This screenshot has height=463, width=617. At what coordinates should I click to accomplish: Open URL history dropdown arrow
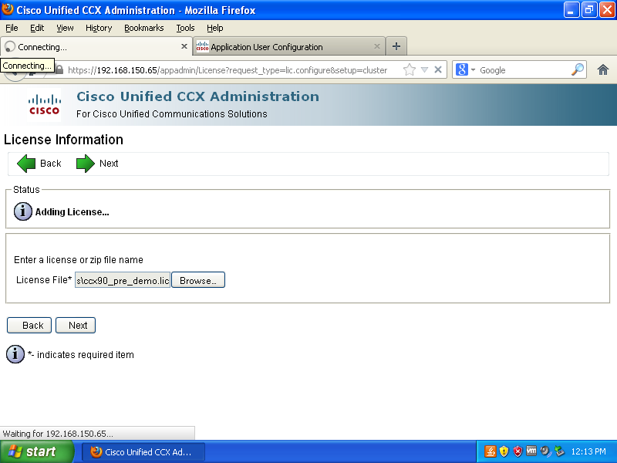point(424,69)
